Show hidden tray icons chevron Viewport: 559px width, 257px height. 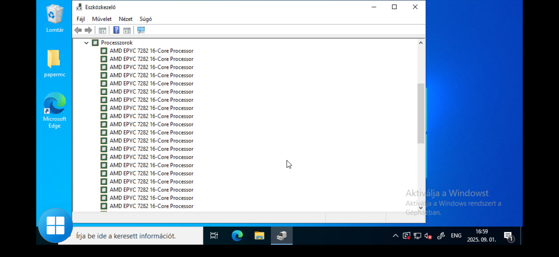pyautogui.click(x=396, y=236)
